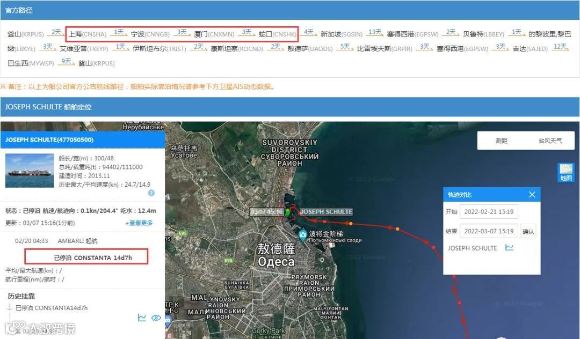The width and height of the screenshot is (580, 339).
Task: Toggle the eye-slash track visibility icon
Action: point(156,318)
